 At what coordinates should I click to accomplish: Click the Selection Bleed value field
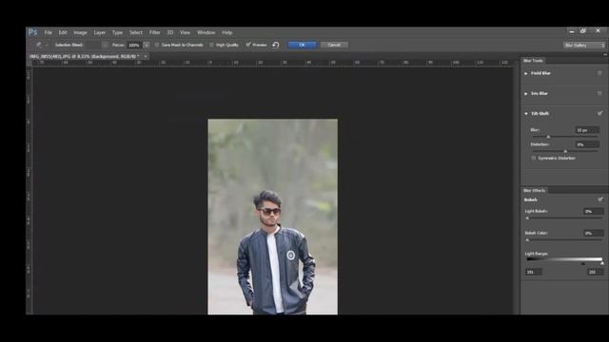[x=93, y=45]
